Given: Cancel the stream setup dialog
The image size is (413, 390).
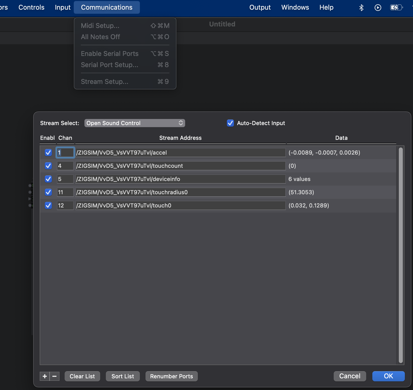Looking at the screenshot, I should 350,376.
